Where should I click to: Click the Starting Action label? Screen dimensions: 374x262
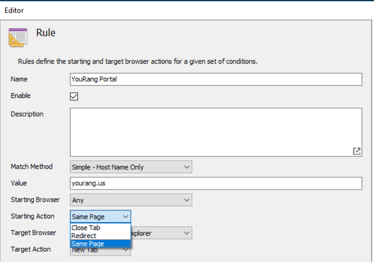33,216
